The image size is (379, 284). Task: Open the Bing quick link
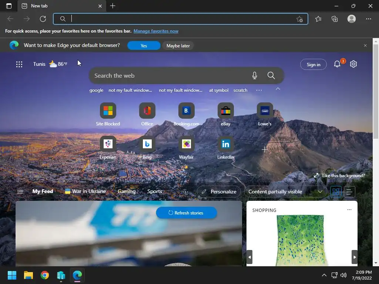click(x=147, y=148)
